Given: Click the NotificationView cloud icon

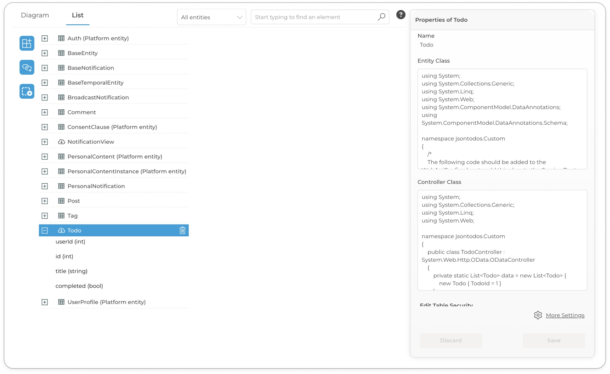Looking at the screenshot, I should coord(61,142).
